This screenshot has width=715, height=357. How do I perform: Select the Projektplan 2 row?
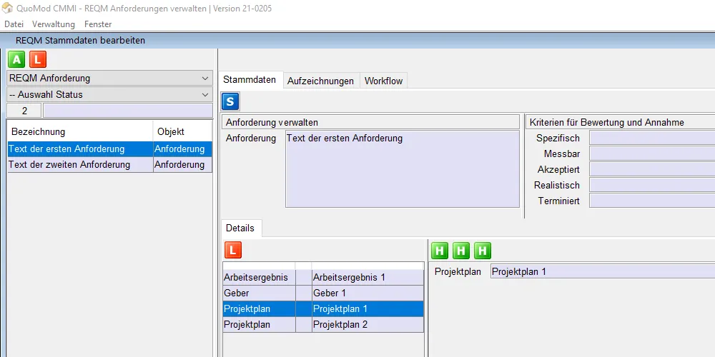[x=367, y=324]
